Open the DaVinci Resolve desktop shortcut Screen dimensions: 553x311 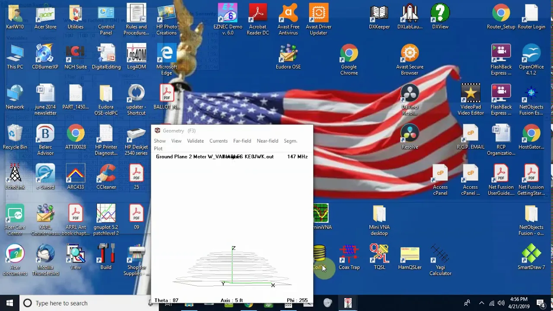(410, 100)
